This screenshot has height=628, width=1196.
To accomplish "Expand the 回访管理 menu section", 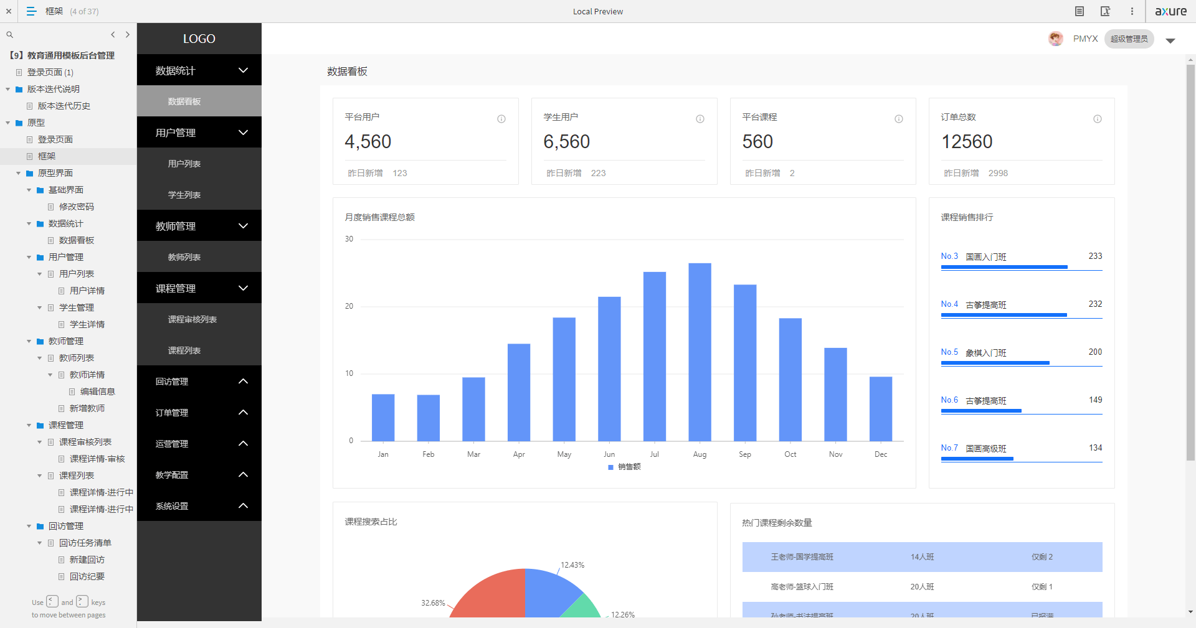I will pyautogui.click(x=199, y=381).
